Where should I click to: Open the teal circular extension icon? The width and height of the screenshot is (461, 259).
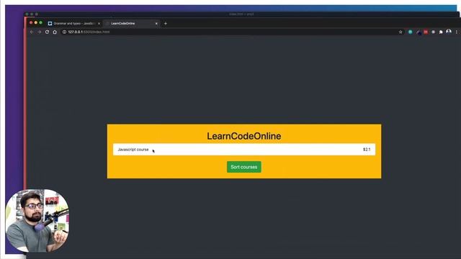[411, 32]
